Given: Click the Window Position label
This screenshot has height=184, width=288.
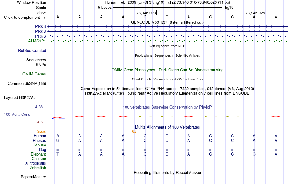Looking at the screenshot, I should click(32, 2).
